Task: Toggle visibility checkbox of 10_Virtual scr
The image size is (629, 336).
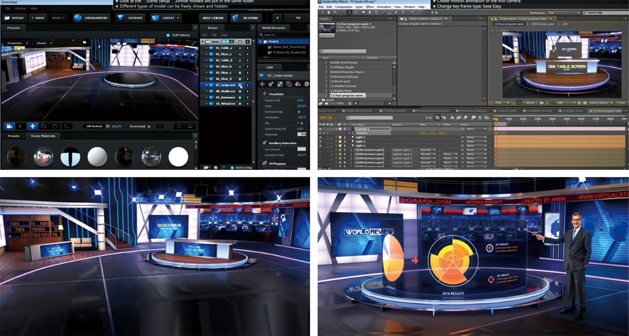Action: (x=240, y=103)
